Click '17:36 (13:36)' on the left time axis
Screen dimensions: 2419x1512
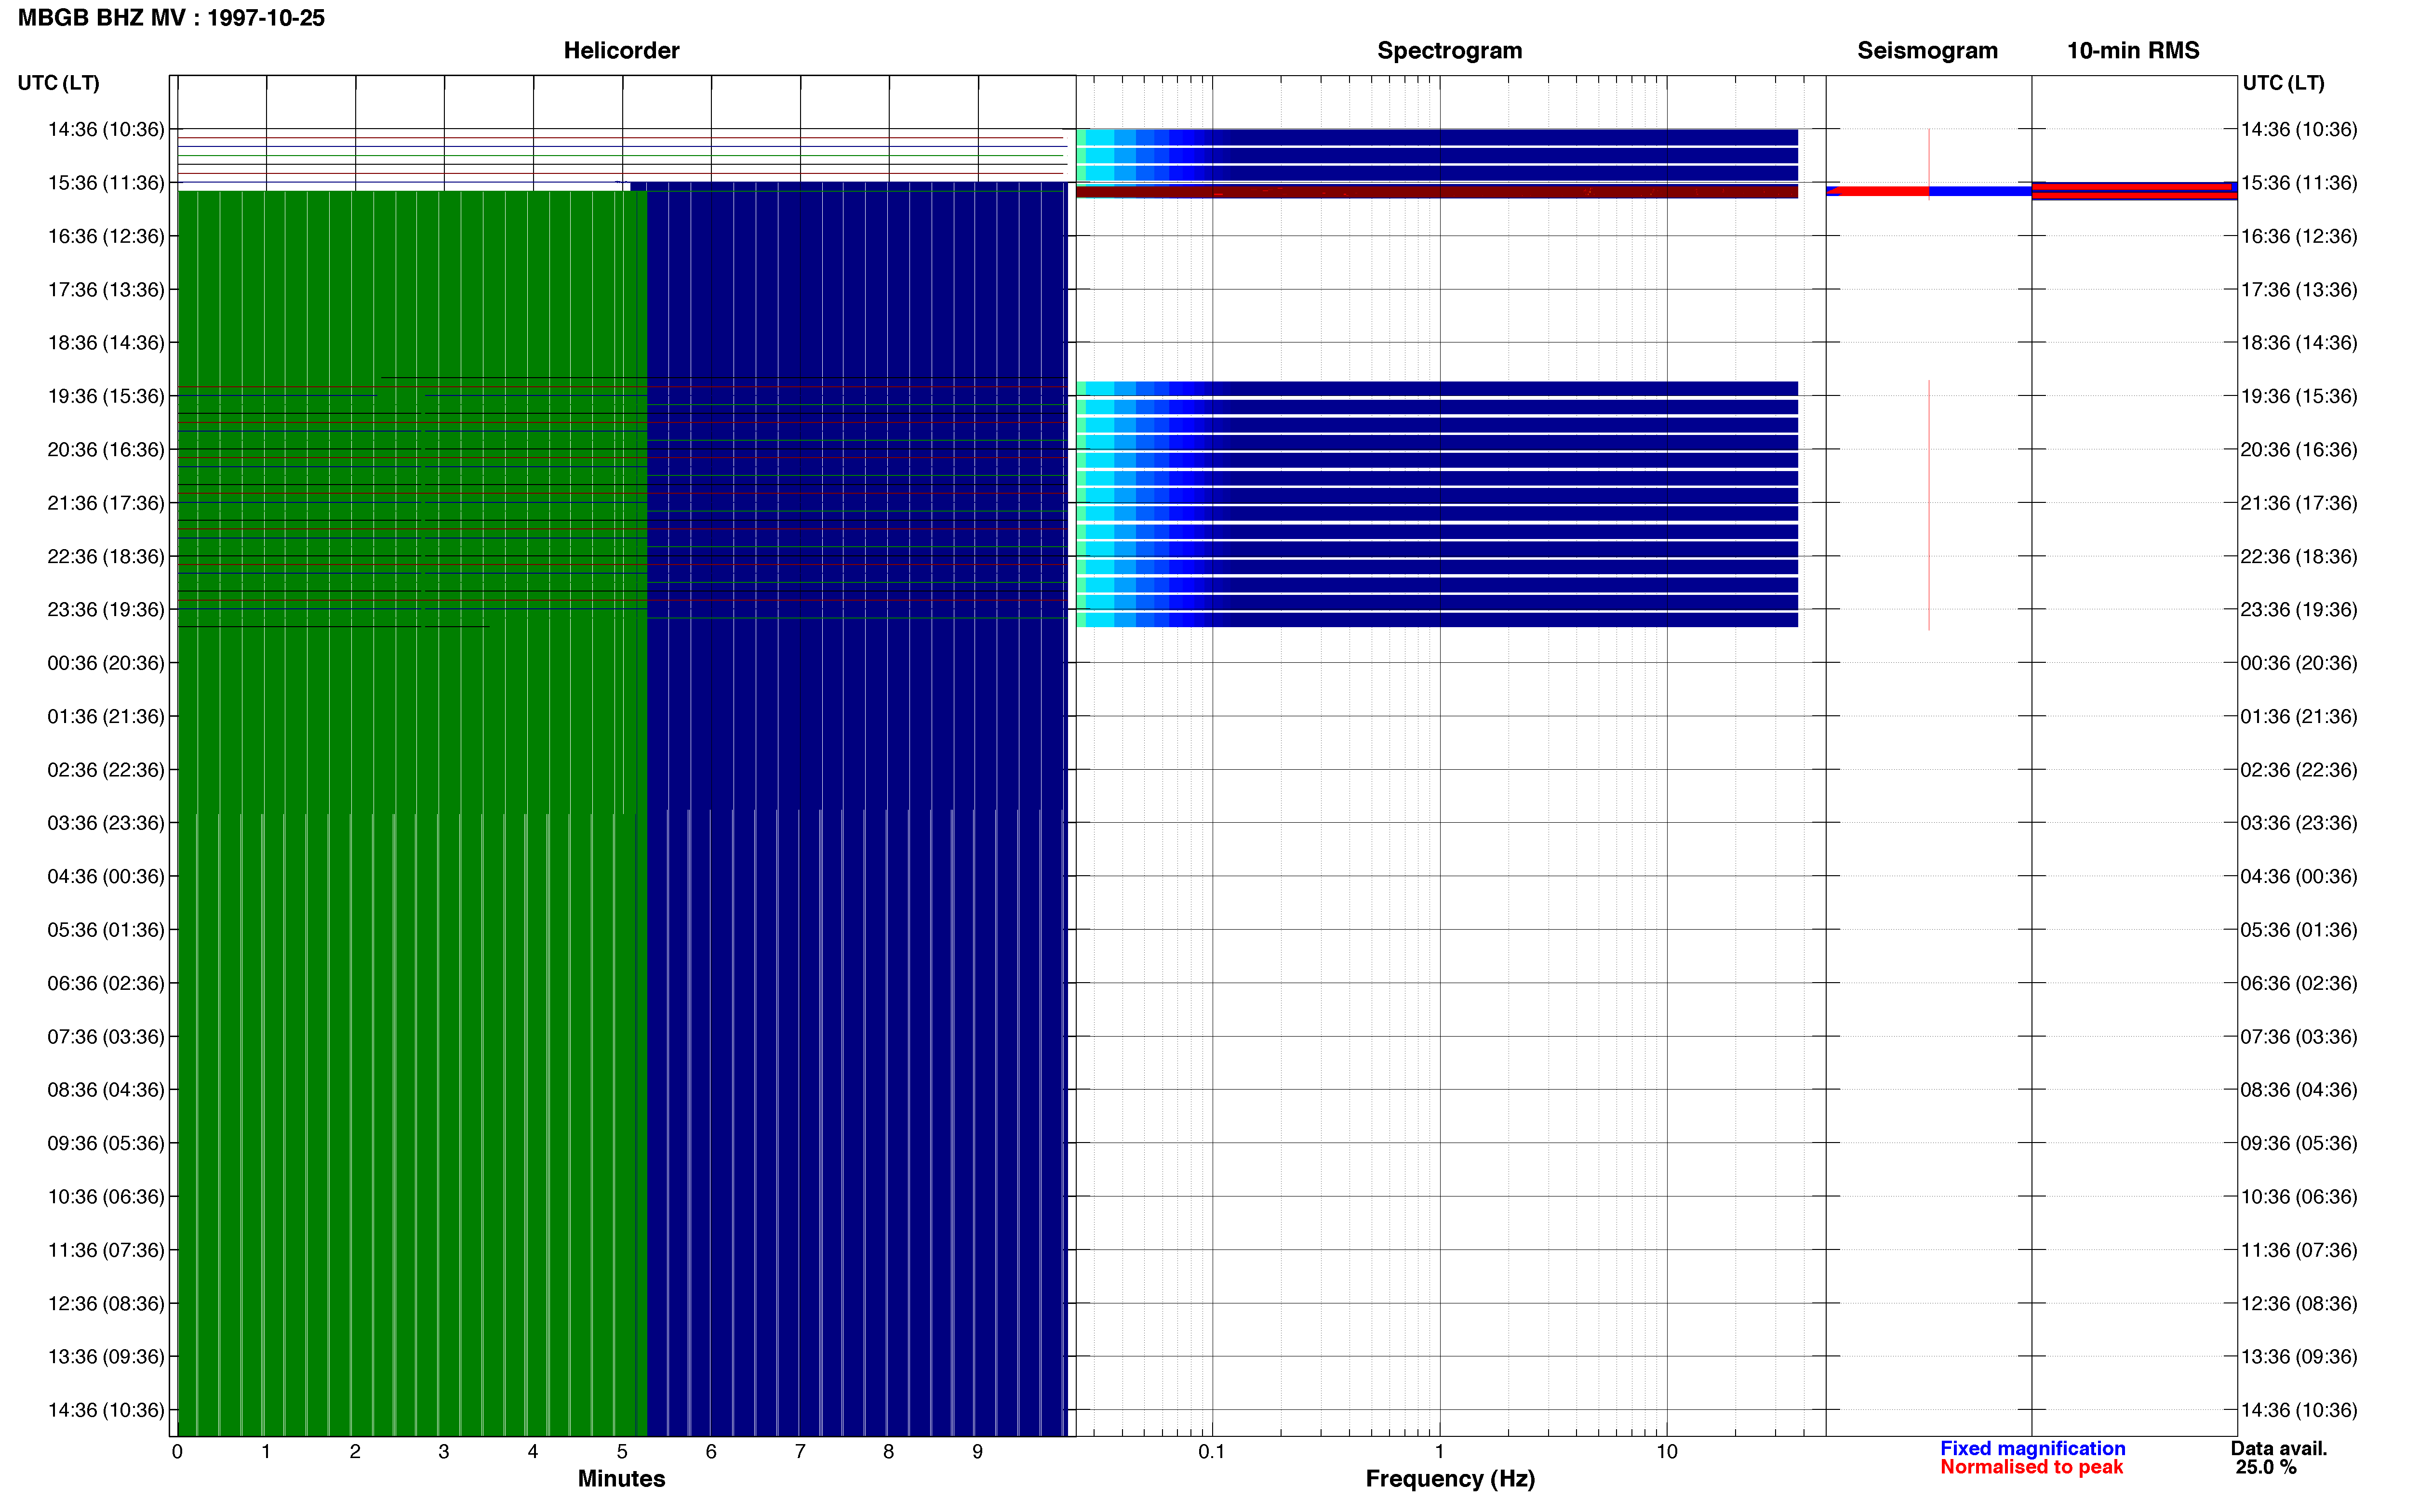[x=106, y=290]
